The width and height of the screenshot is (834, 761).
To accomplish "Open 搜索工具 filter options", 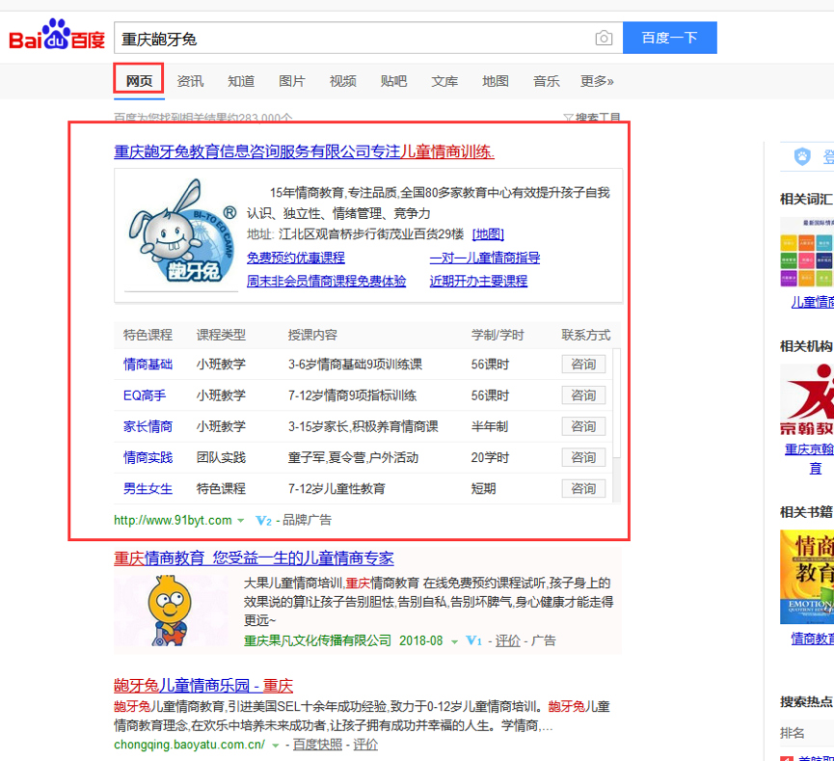I will pos(592,119).
